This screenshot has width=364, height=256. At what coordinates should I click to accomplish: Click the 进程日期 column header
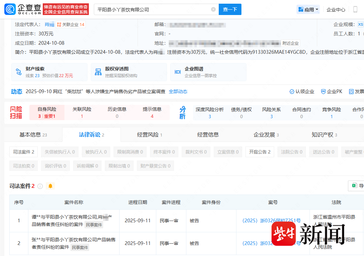tap(138, 202)
